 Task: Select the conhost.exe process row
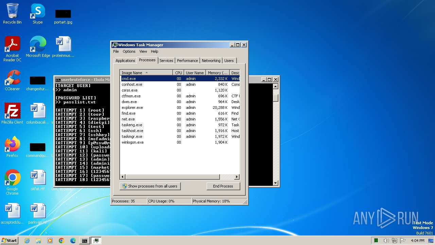[x=180, y=84]
